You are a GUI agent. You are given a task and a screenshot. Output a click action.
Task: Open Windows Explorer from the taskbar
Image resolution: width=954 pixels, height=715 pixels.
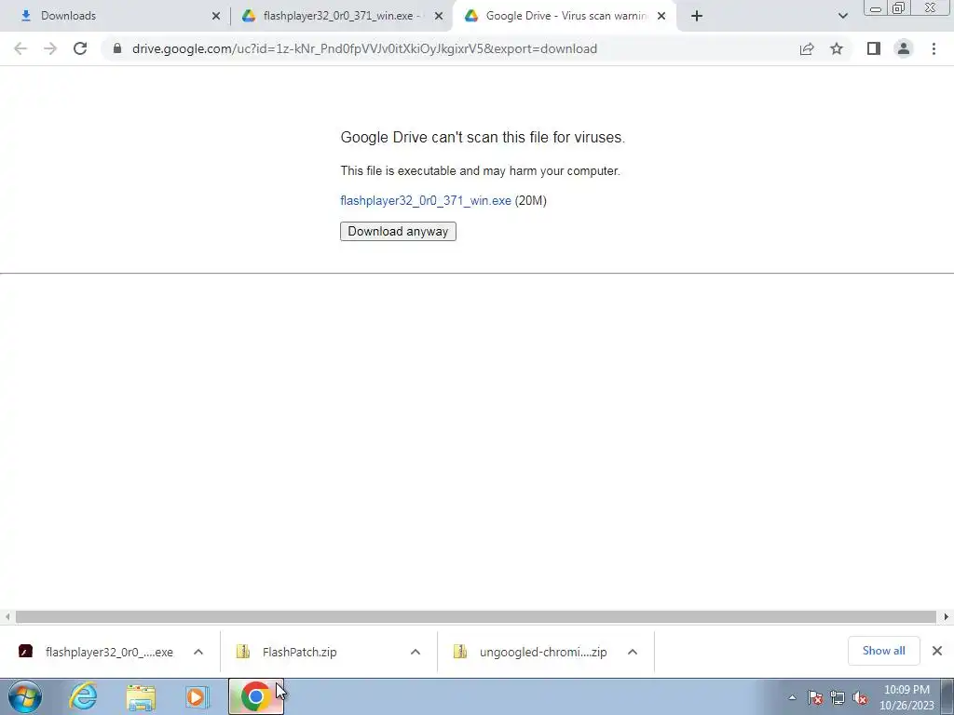point(141,697)
